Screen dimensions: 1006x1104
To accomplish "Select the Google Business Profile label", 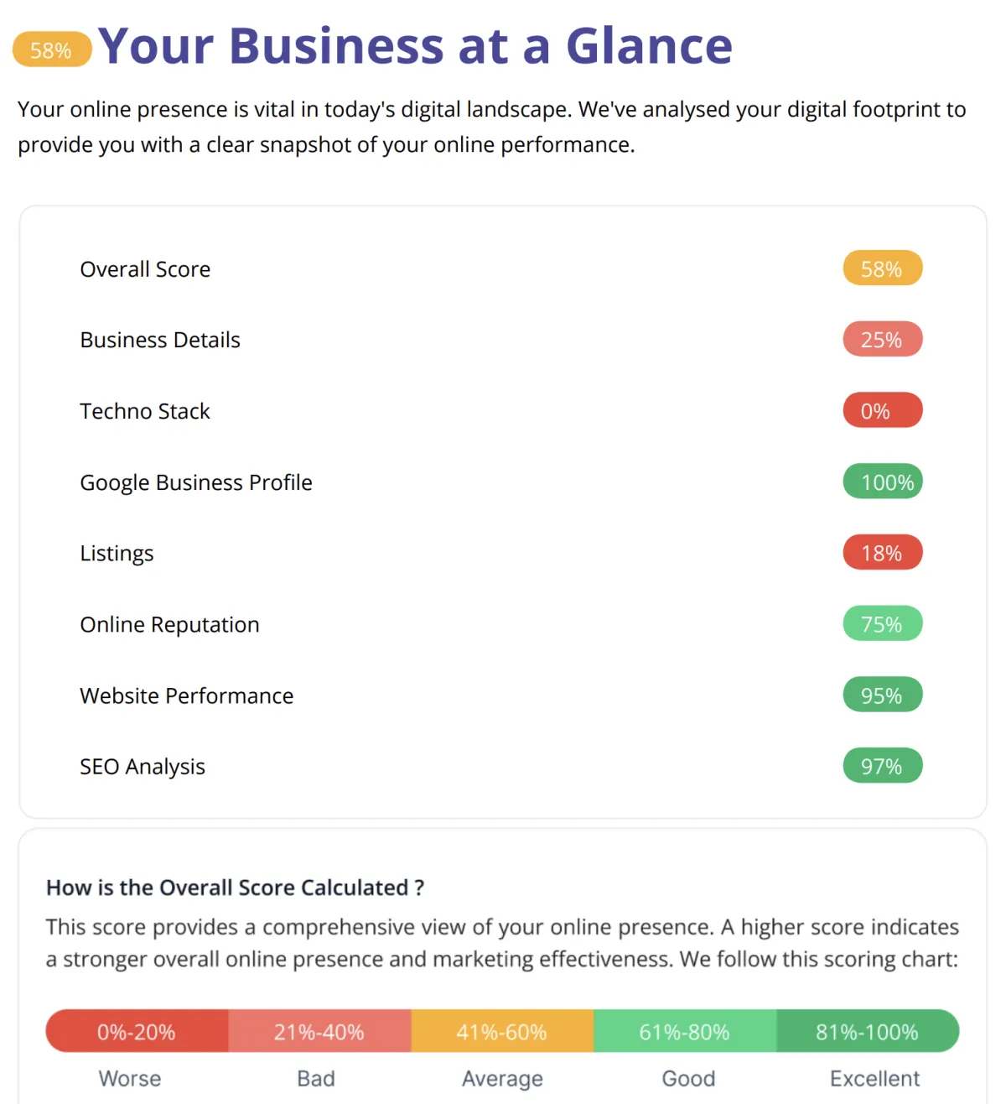I will (196, 482).
